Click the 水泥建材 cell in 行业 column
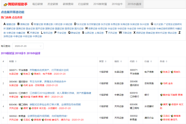186x124 pixels. [x=149, y=106]
